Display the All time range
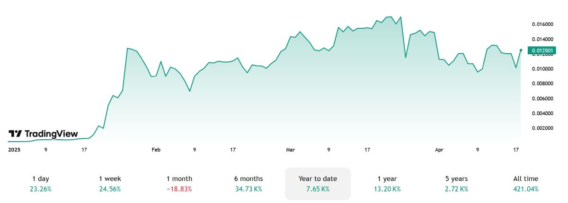This screenshot has height=203, width=568. click(525, 183)
